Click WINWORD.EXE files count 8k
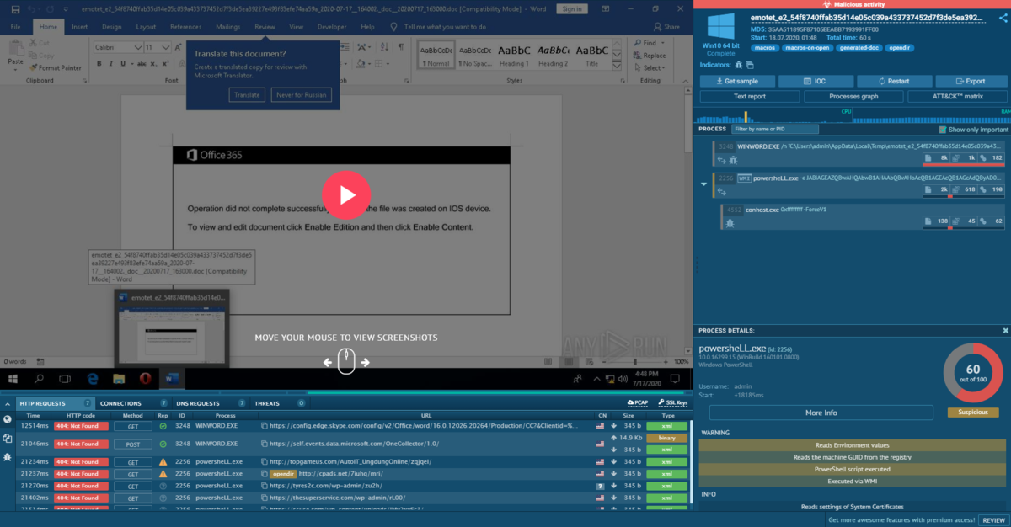 [937, 157]
